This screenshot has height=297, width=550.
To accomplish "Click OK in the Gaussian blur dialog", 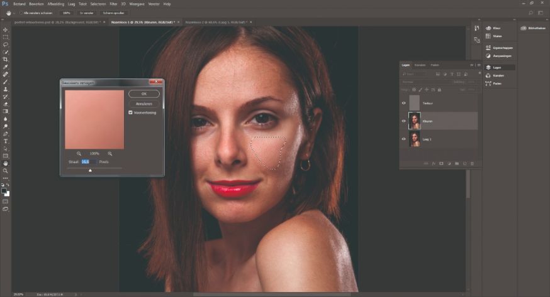I will pyautogui.click(x=144, y=94).
